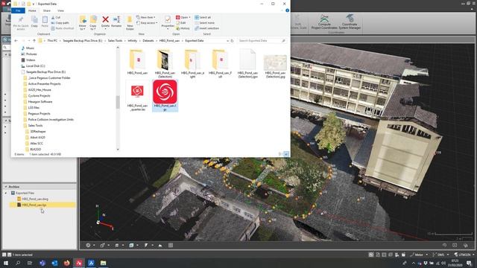
Task: Select the Cyclone Projects folder in navigation pane
Action: (39, 96)
